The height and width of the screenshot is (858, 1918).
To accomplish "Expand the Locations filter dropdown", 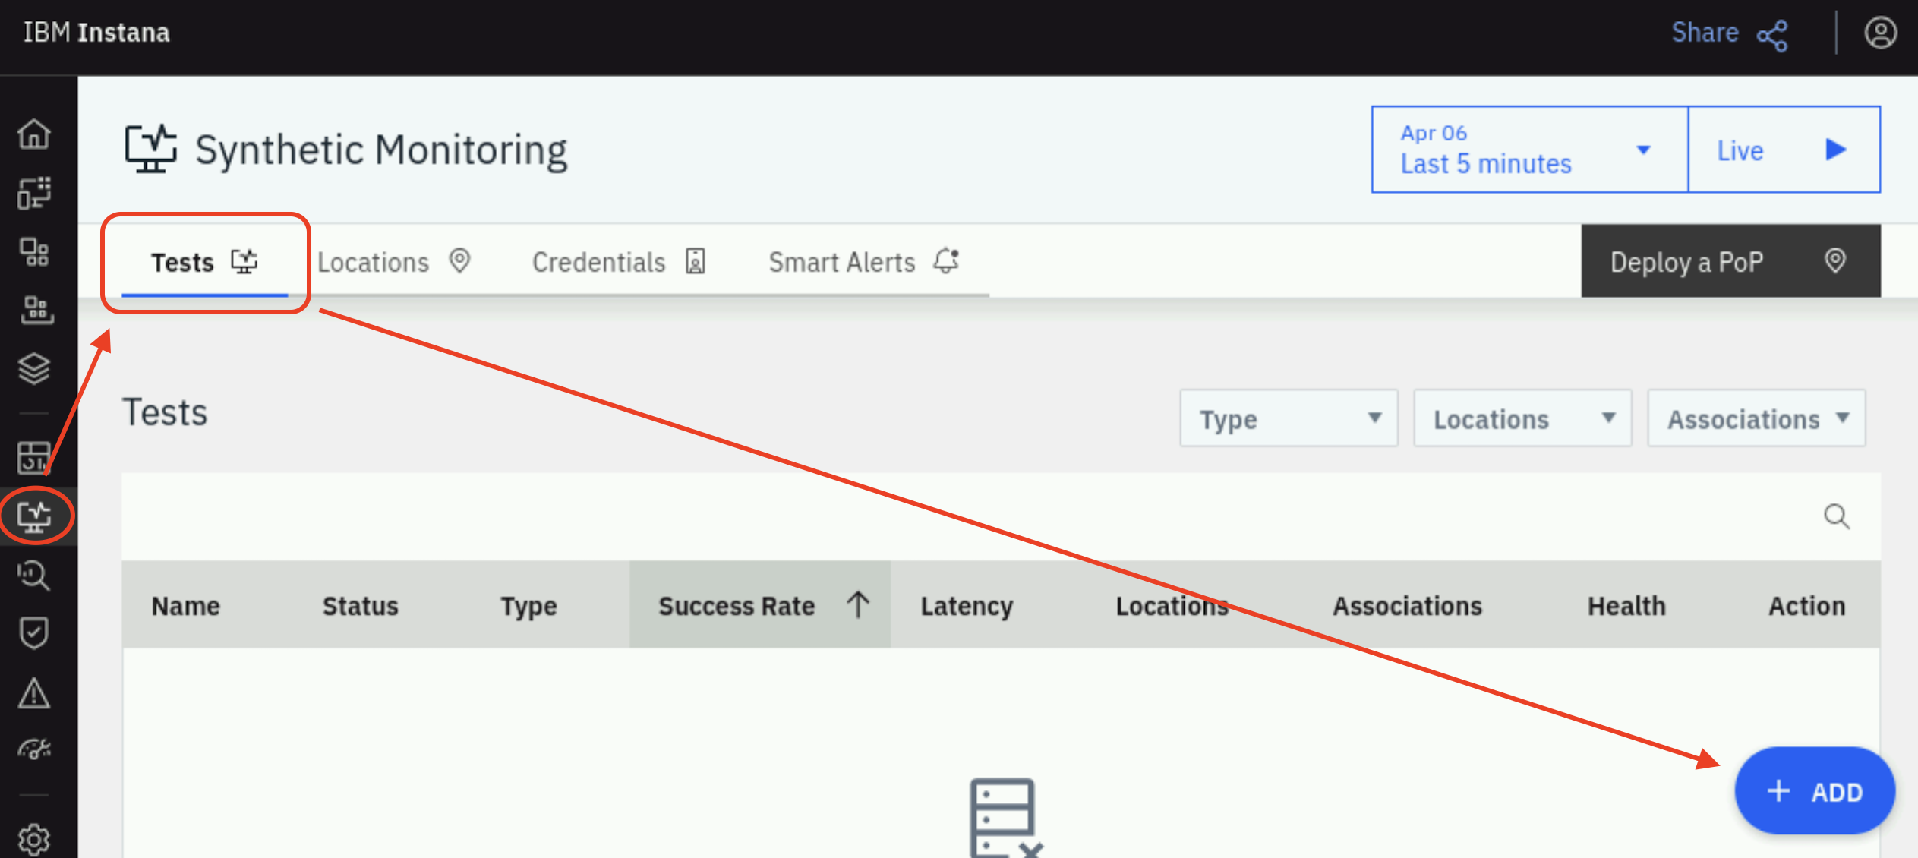I will click(x=1522, y=418).
